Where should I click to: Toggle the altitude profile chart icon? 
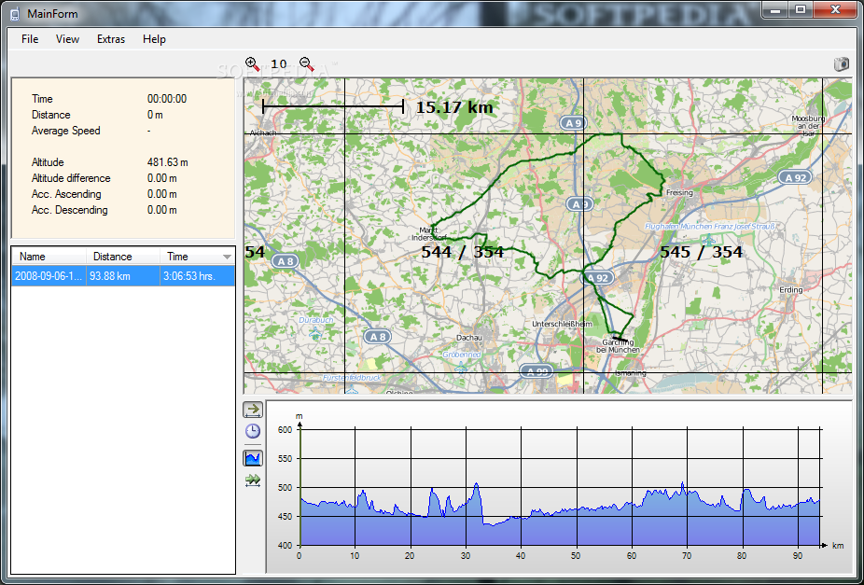pyautogui.click(x=253, y=458)
